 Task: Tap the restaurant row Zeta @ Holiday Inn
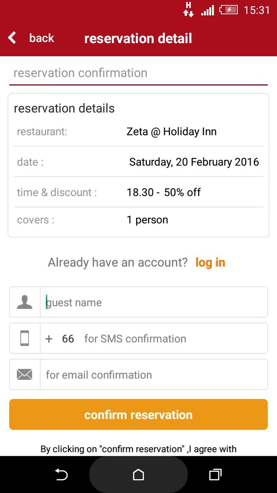(x=138, y=131)
